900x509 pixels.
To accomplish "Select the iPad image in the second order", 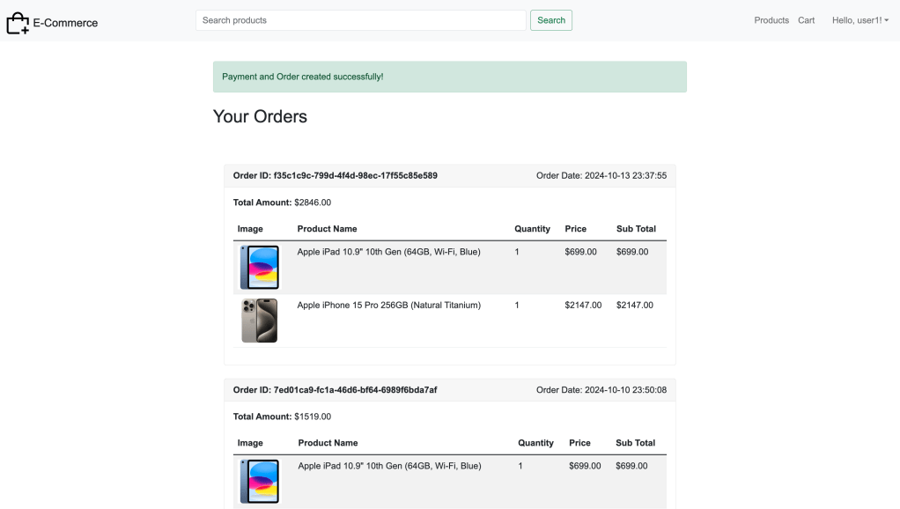I will click(259, 481).
